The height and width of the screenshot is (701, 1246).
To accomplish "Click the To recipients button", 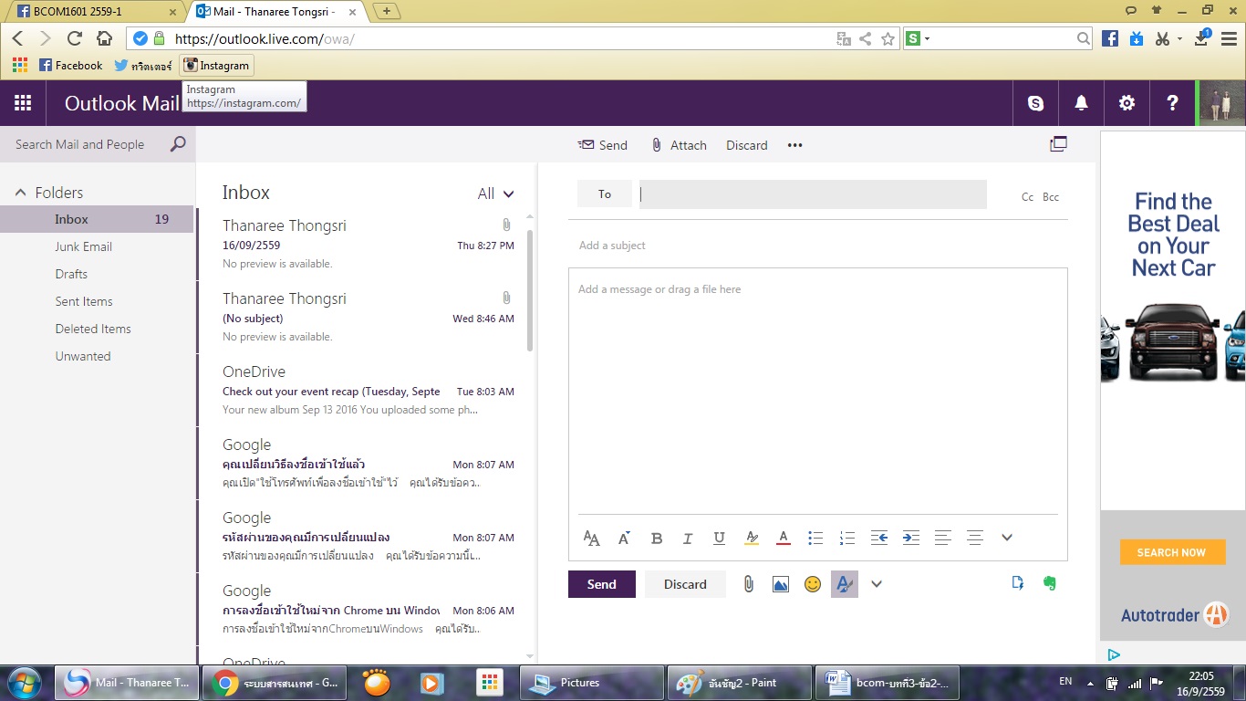I will pyautogui.click(x=605, y=194).
